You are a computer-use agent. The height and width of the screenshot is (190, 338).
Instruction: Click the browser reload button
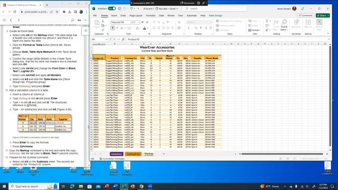coord(15,12)
